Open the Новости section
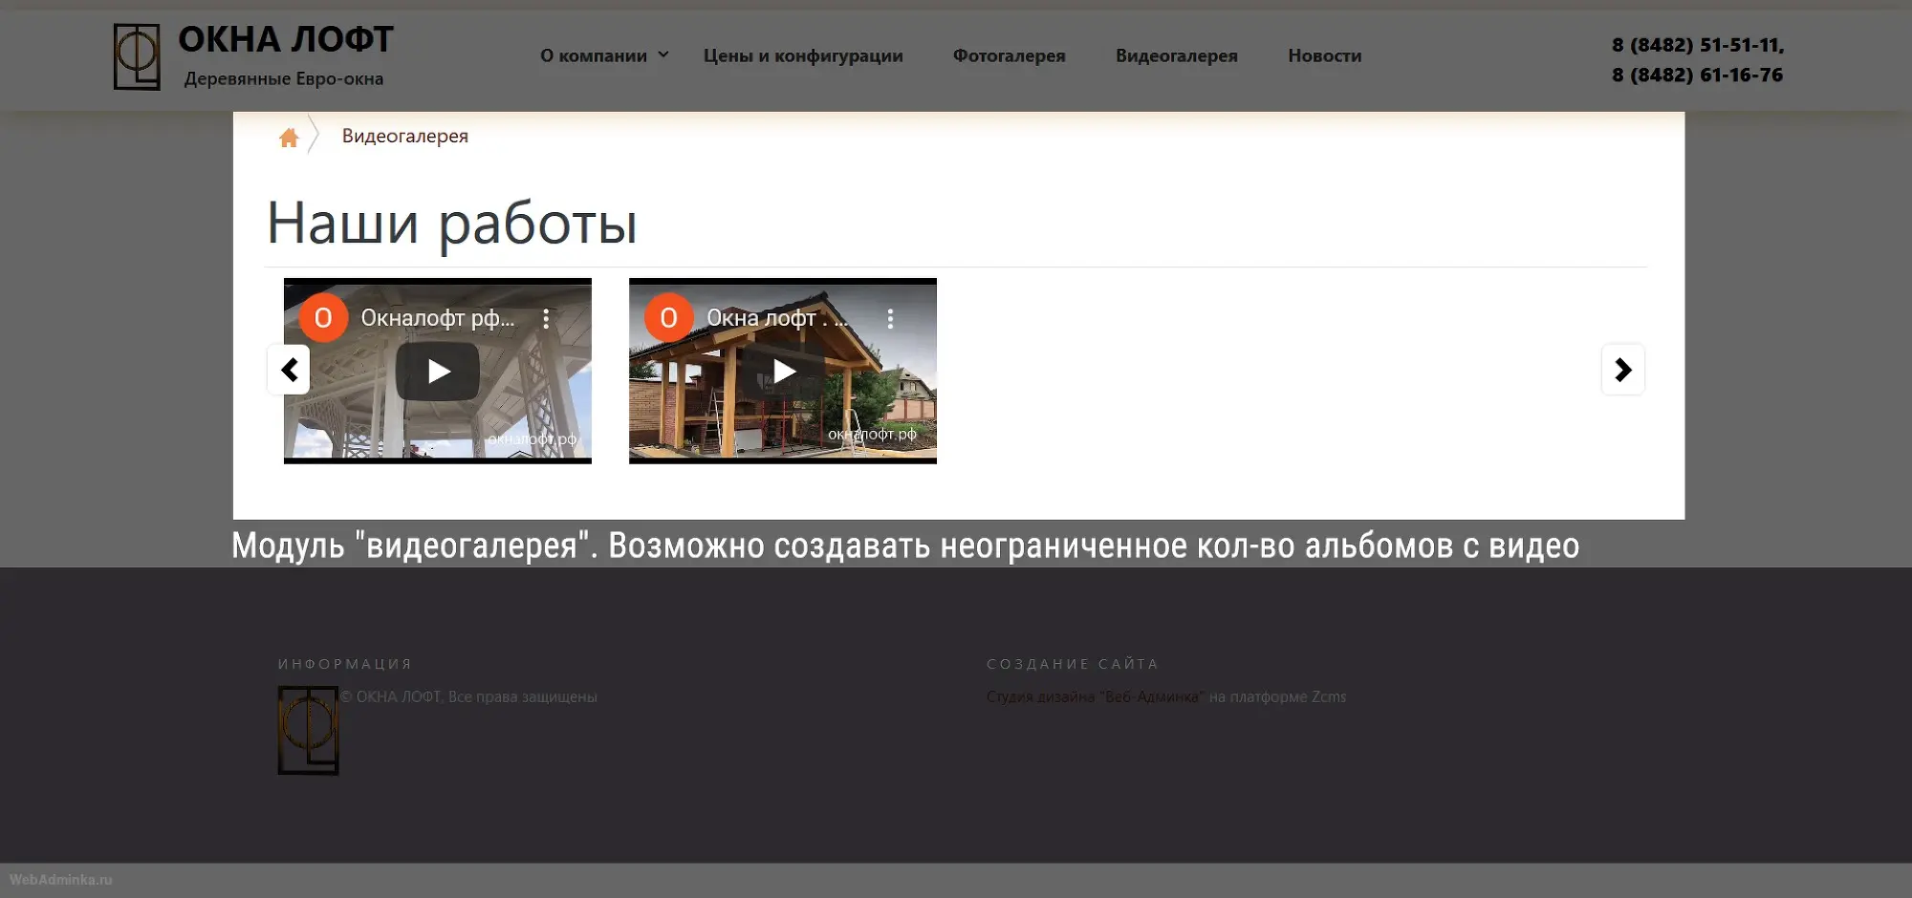The height and width of the screenshot is (898, 1912). click(1324, 55)
